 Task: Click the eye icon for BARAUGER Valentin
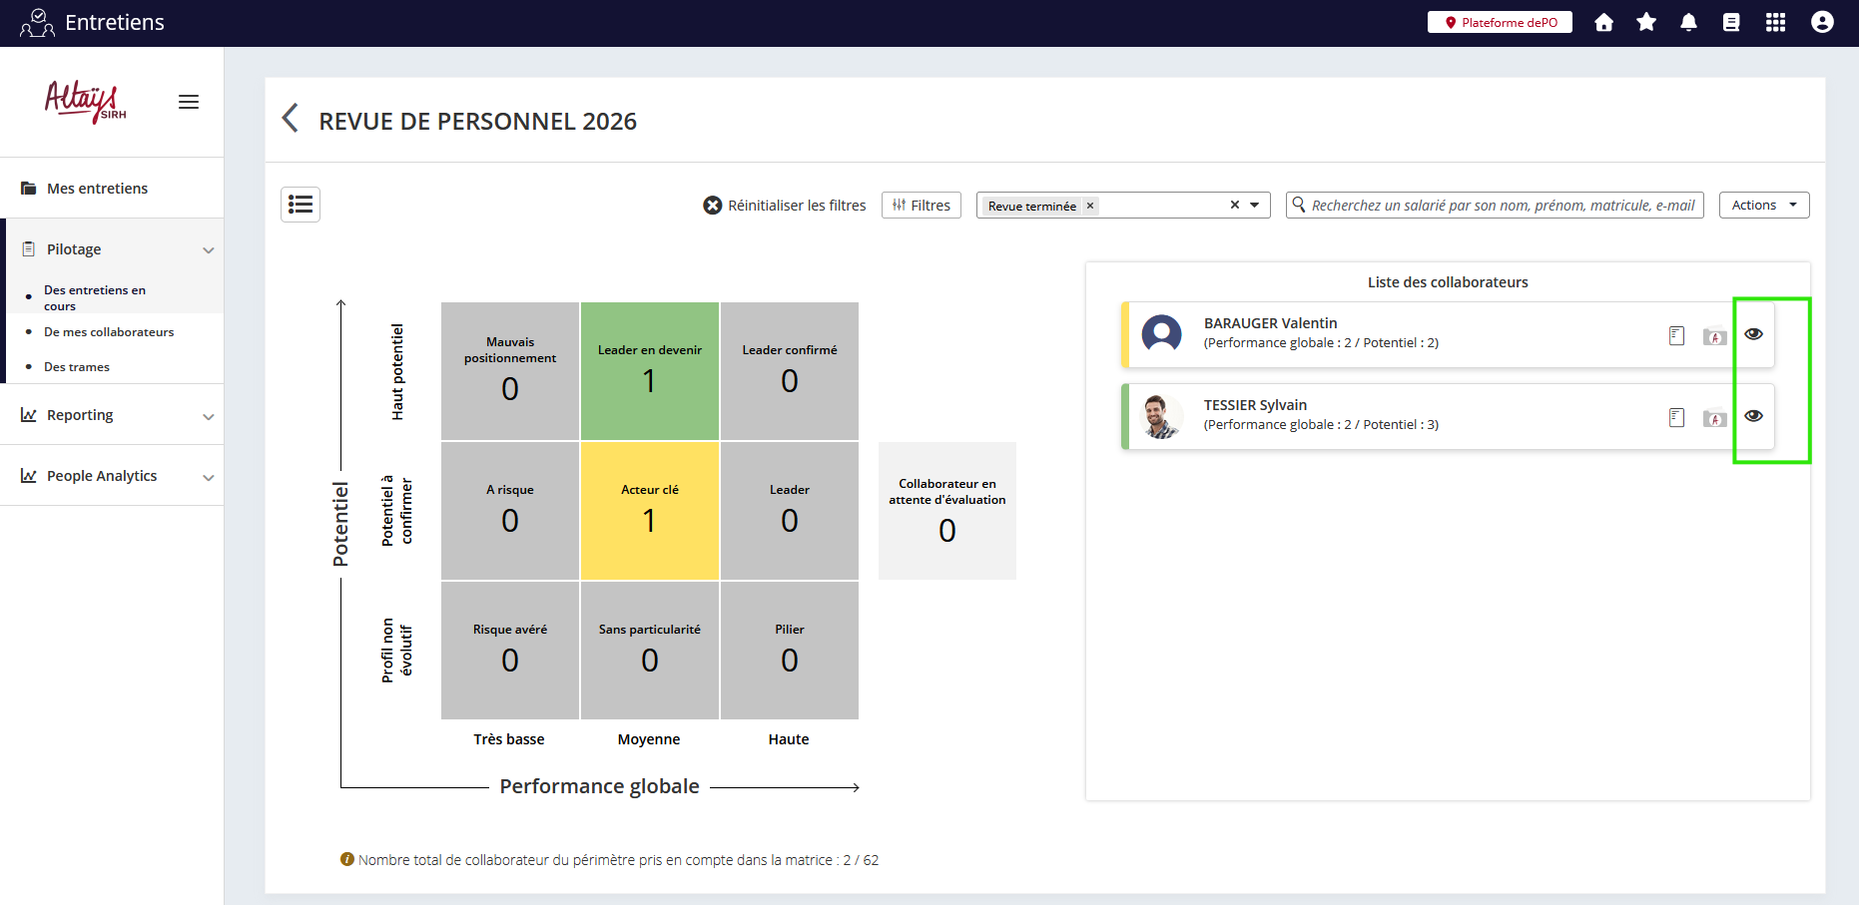1753,334
